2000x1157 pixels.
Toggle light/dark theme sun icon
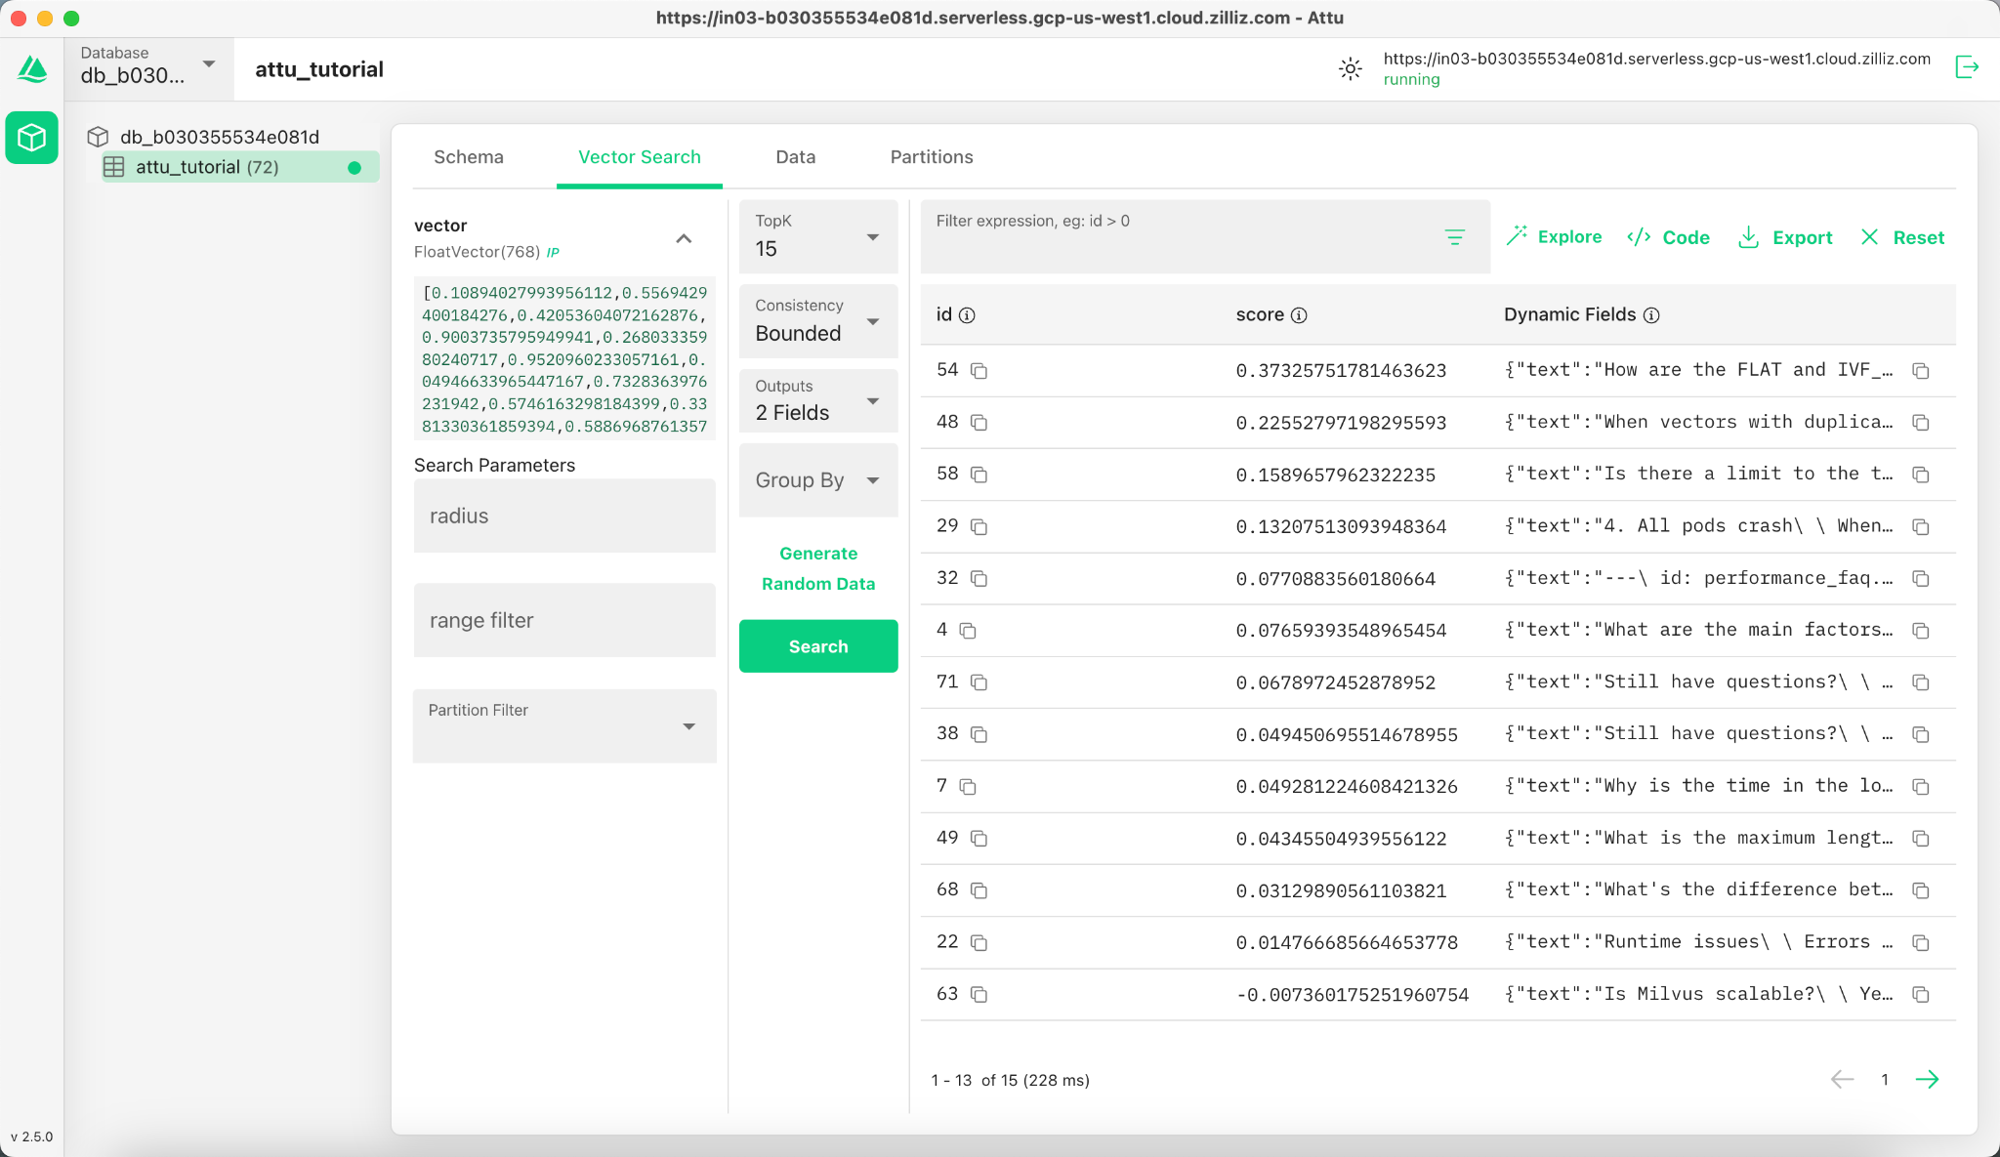coord(1350,68)
